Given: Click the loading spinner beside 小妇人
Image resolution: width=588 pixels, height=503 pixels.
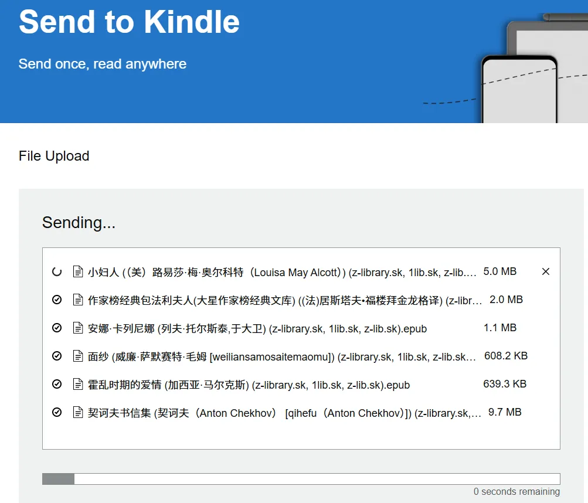Looking at the screenshot, I should point(57,271).
